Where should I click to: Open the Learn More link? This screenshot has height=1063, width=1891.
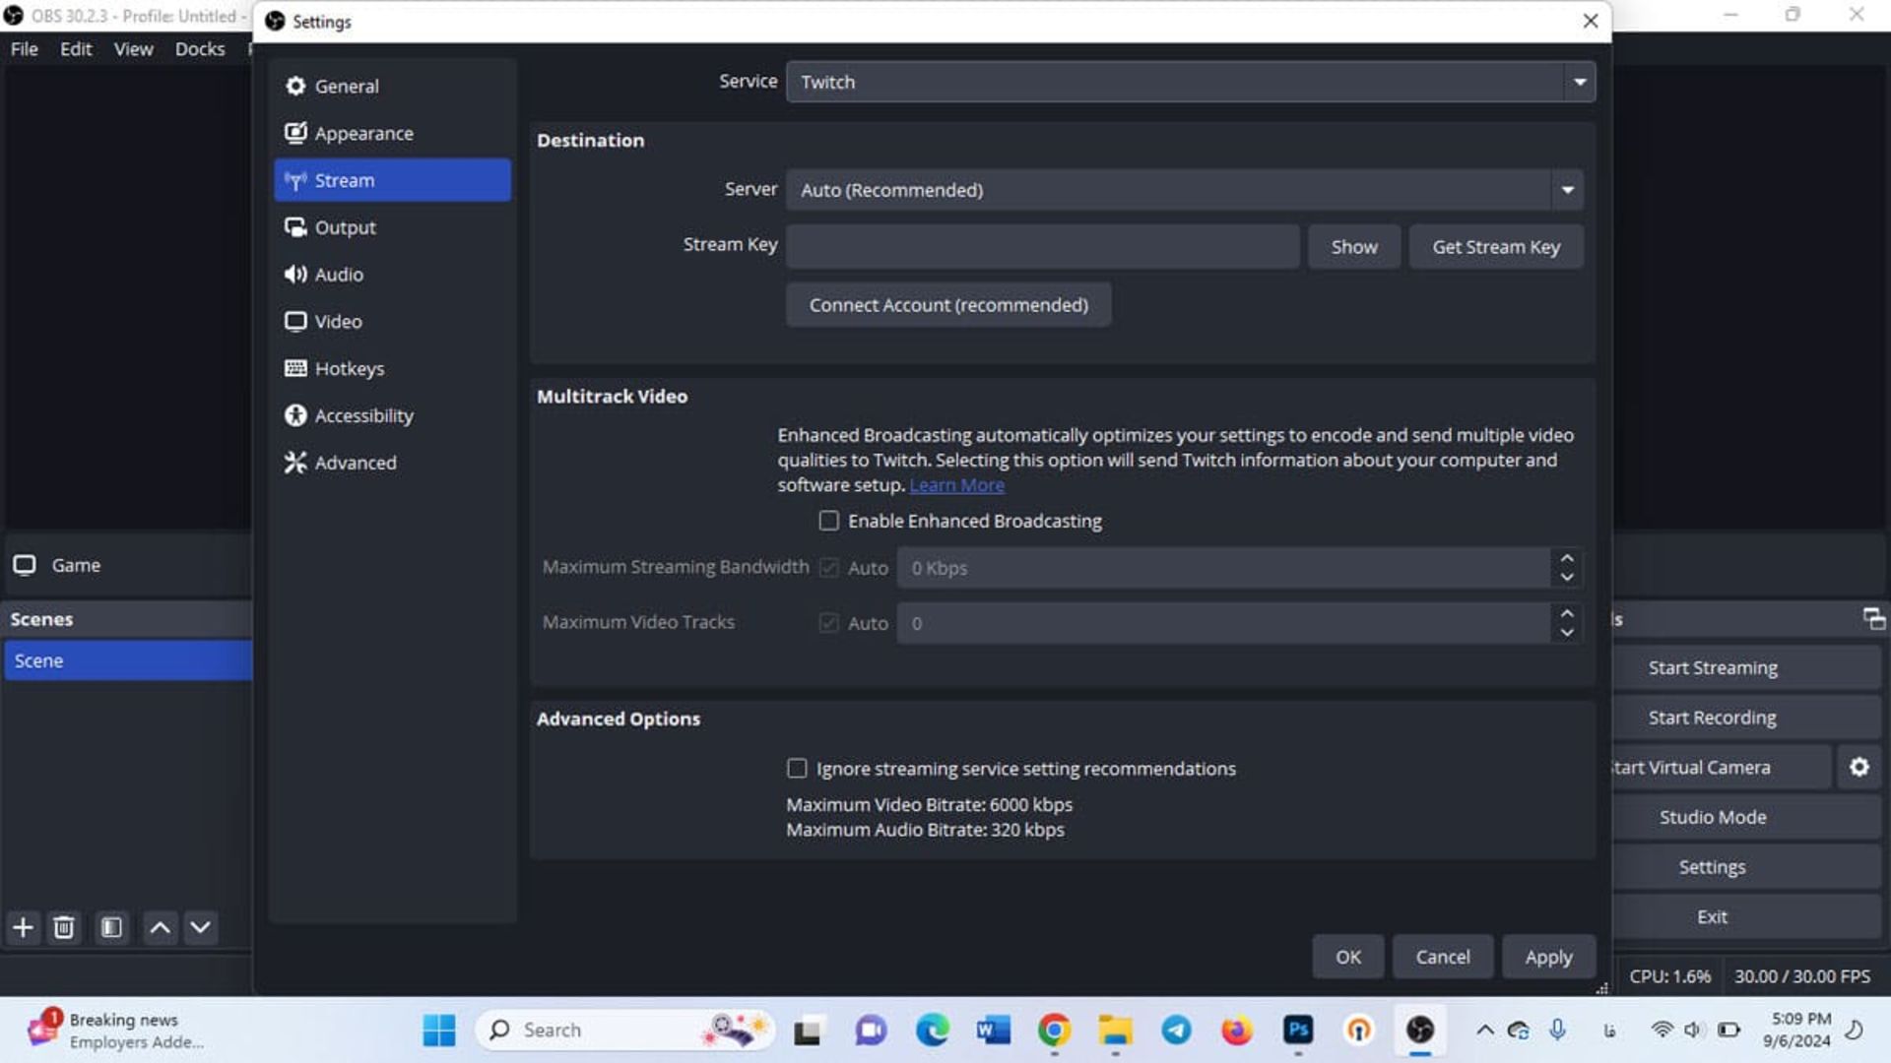point(956,485)
